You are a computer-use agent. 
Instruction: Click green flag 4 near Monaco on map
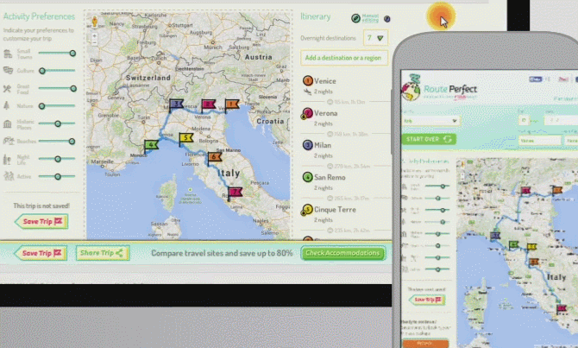[151, 146]
